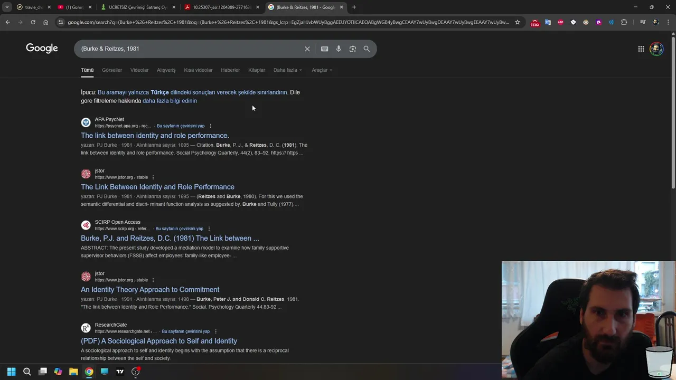Viewport: 676px width, 380px height.
Task: Bookmark this page with star icon
Action: pos(518,22)
